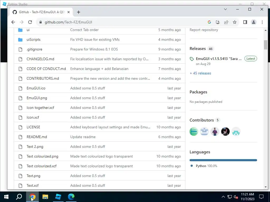The image size is (270, 202).
Task: Open Microsoft Edge from taskbar
Action: click(71, 197)
